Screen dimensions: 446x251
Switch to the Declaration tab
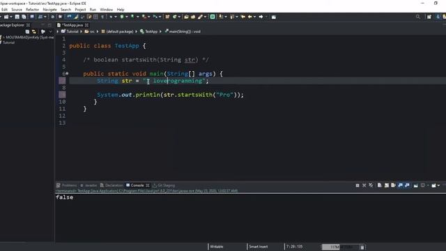point(111,185)
